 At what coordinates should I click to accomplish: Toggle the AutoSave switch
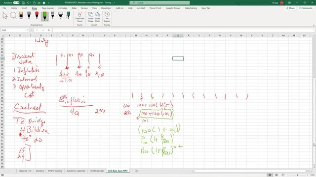[x=16, y=3]
